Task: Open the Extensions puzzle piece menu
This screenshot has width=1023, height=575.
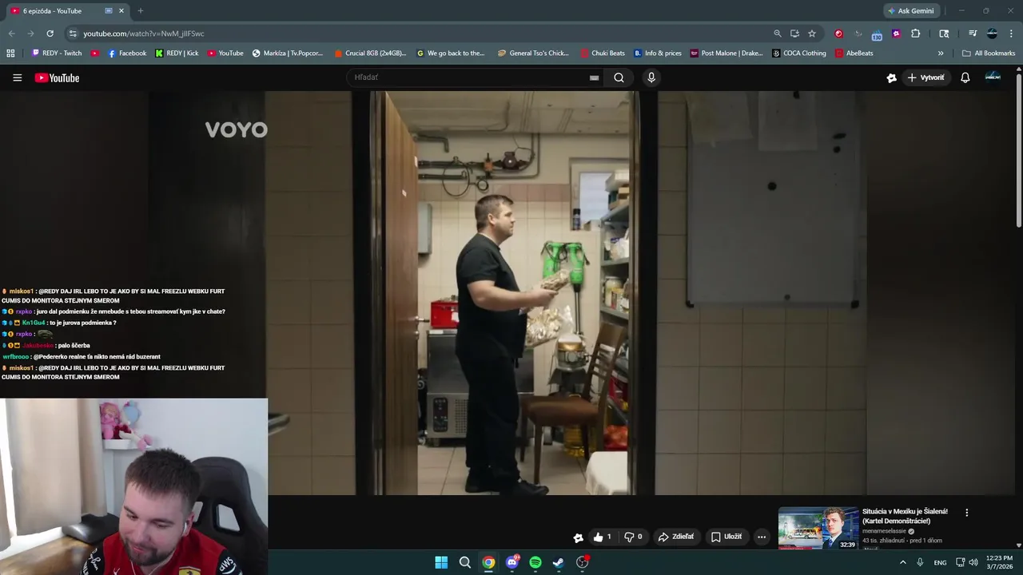Action: (916, 34)
